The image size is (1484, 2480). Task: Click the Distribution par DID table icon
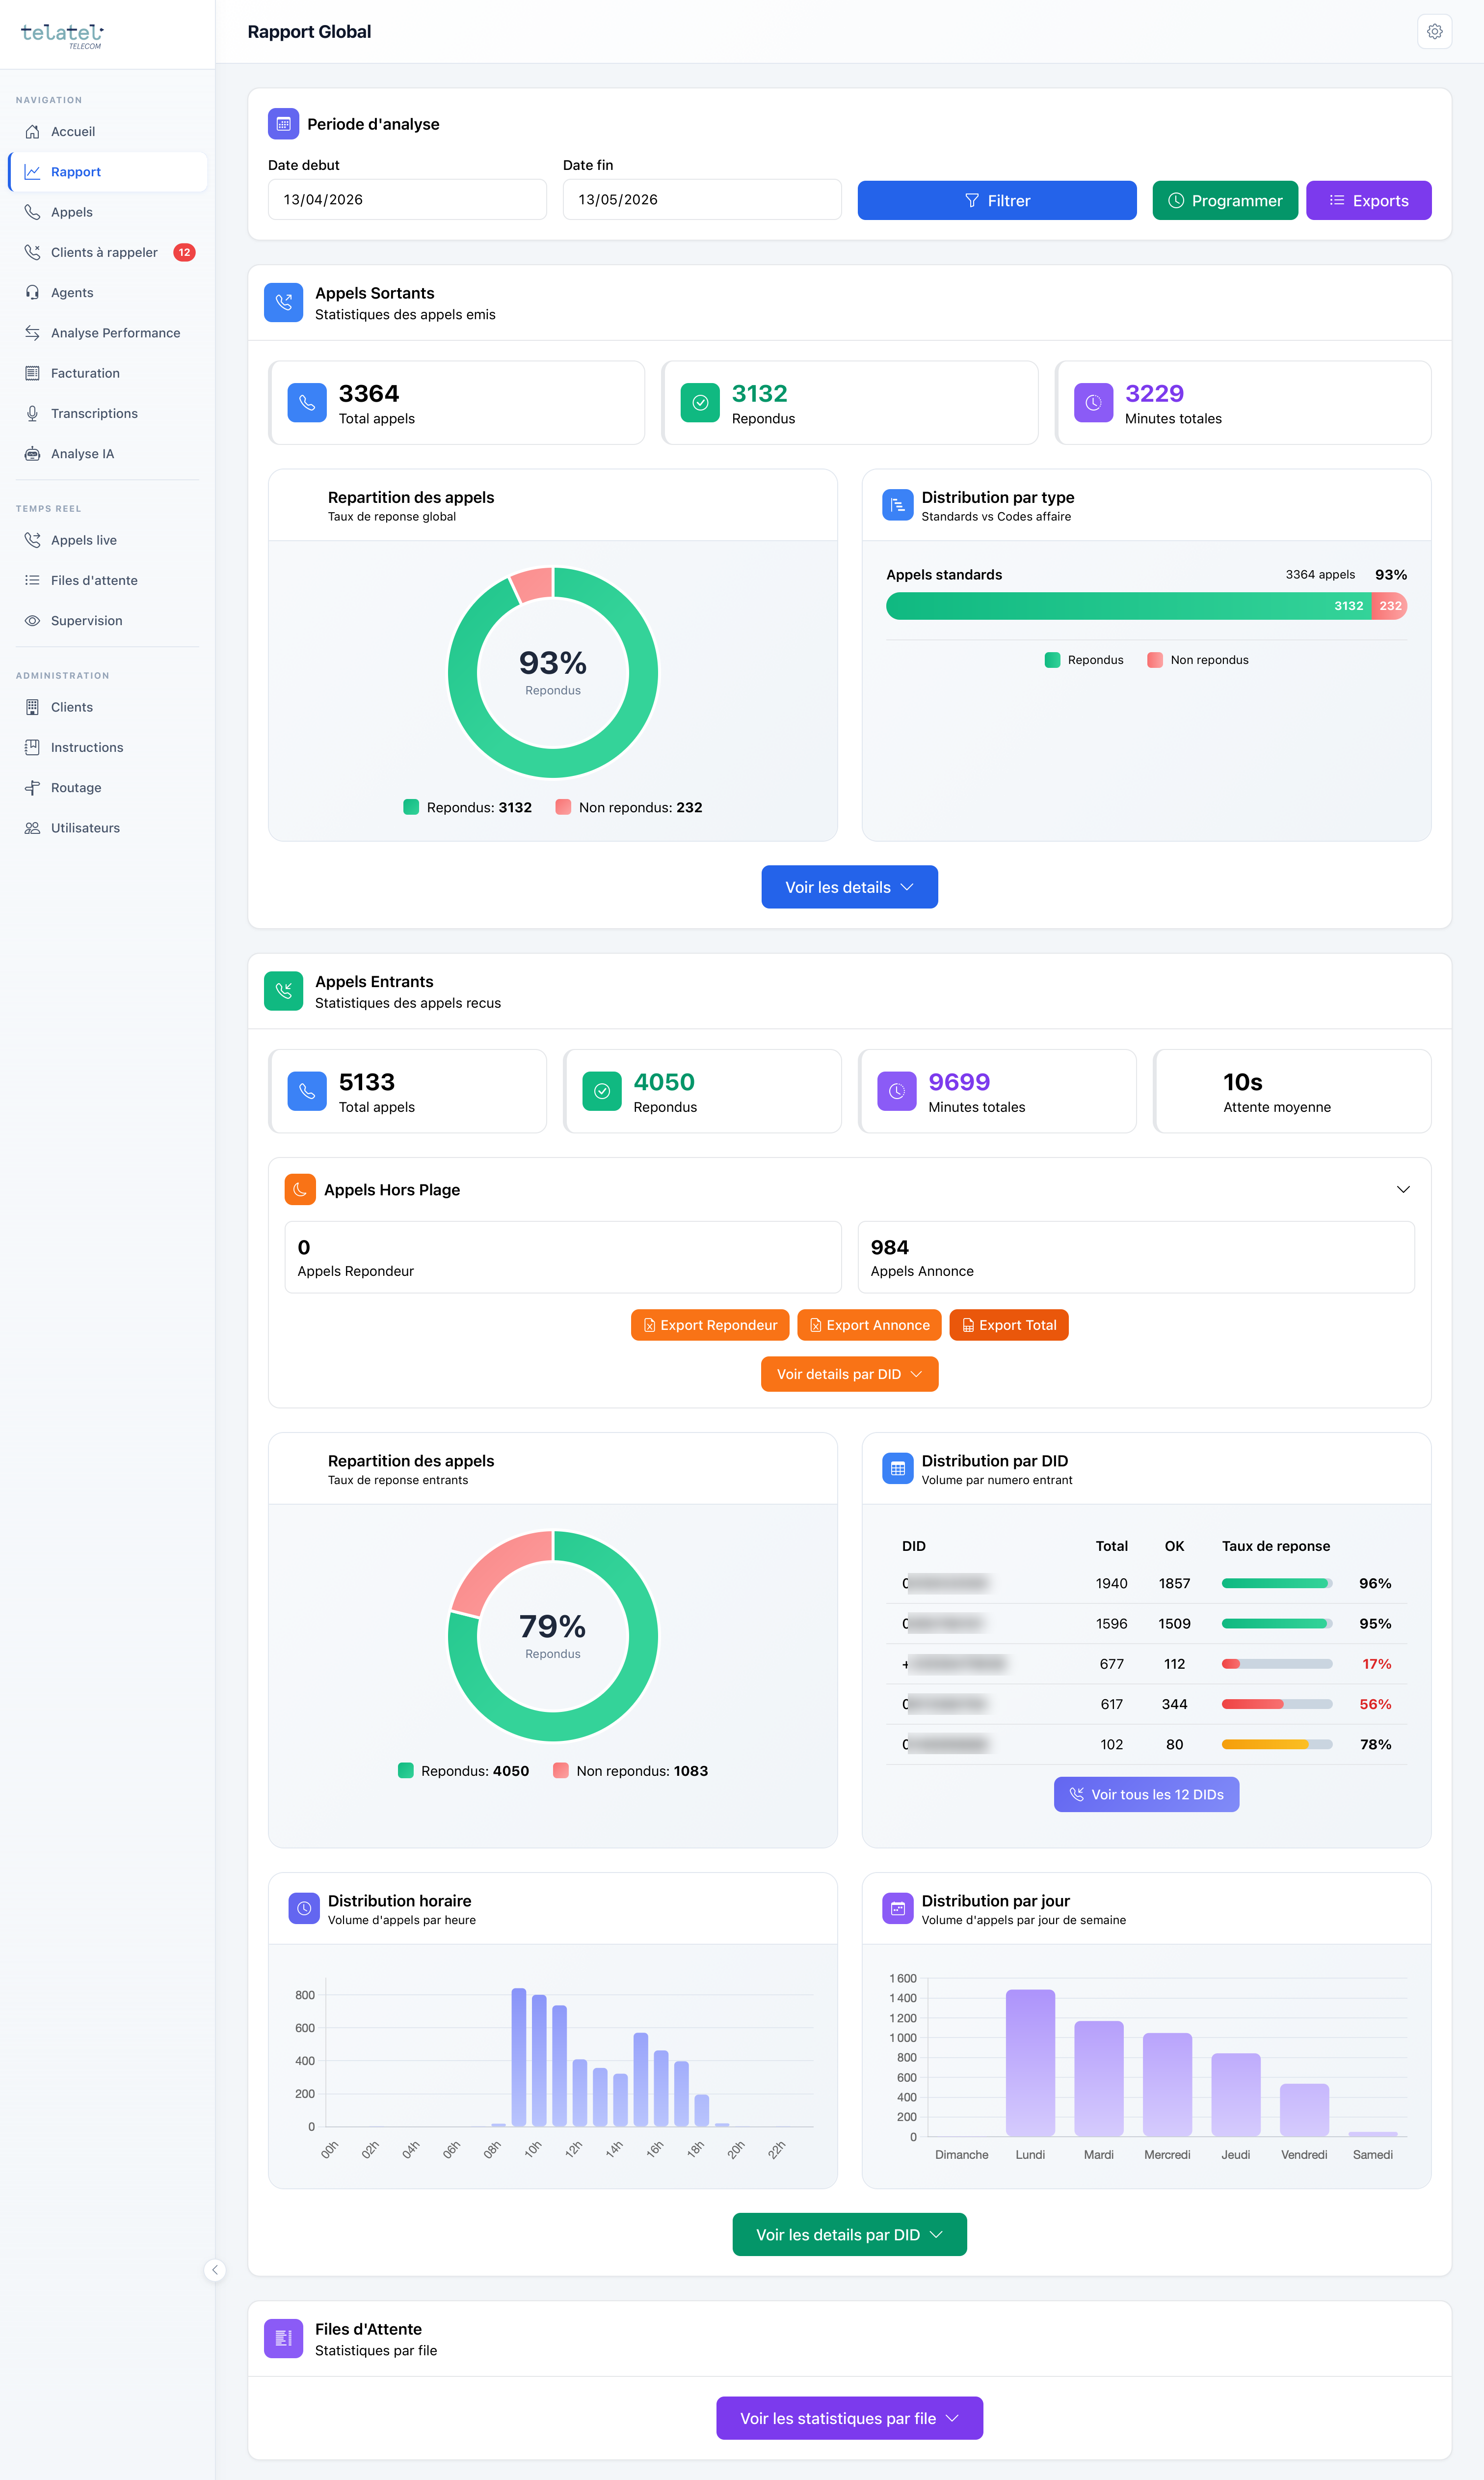tap(897, 1468)
